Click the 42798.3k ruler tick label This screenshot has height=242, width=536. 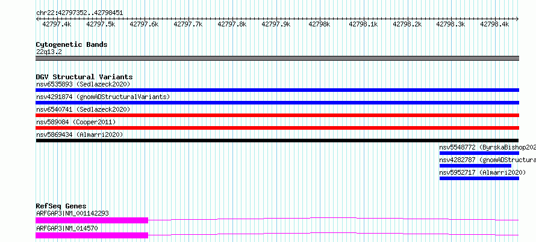pos(451,24)
